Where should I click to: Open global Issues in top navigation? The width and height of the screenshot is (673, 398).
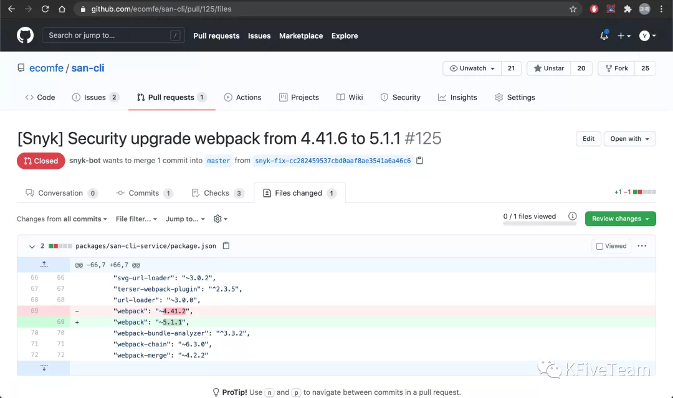(259, 36)
